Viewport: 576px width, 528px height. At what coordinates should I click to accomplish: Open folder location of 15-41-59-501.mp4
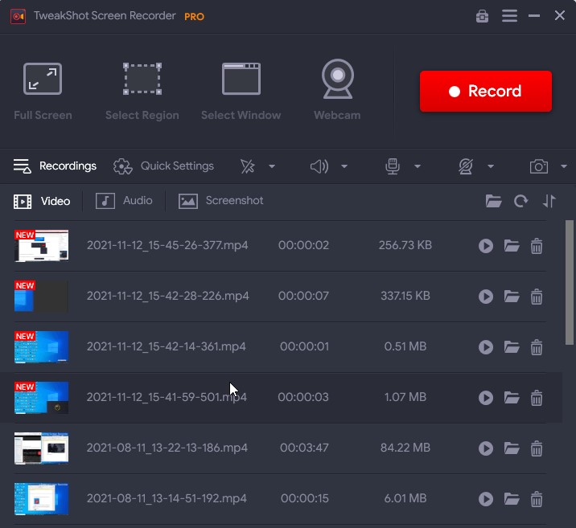click(x=512, y=397)
